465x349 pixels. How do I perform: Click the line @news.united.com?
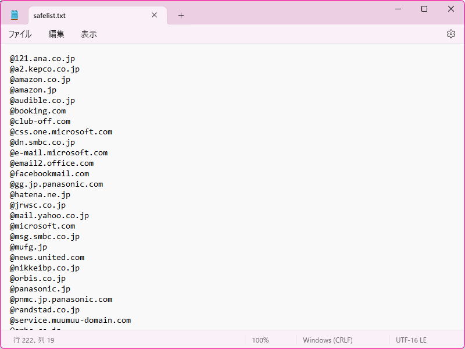click(x=47, y=257)
